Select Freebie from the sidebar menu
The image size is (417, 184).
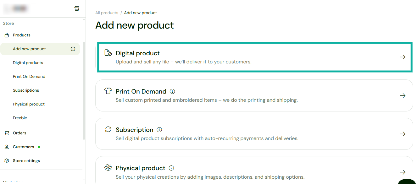tap(20, 118)
